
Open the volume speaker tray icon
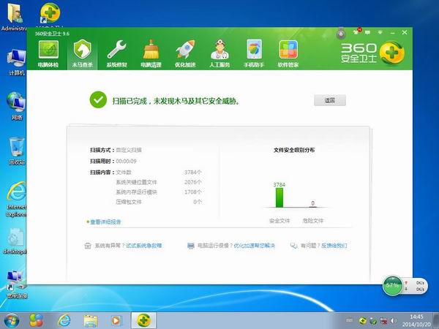pyautogui.click(x=393, y=321)
